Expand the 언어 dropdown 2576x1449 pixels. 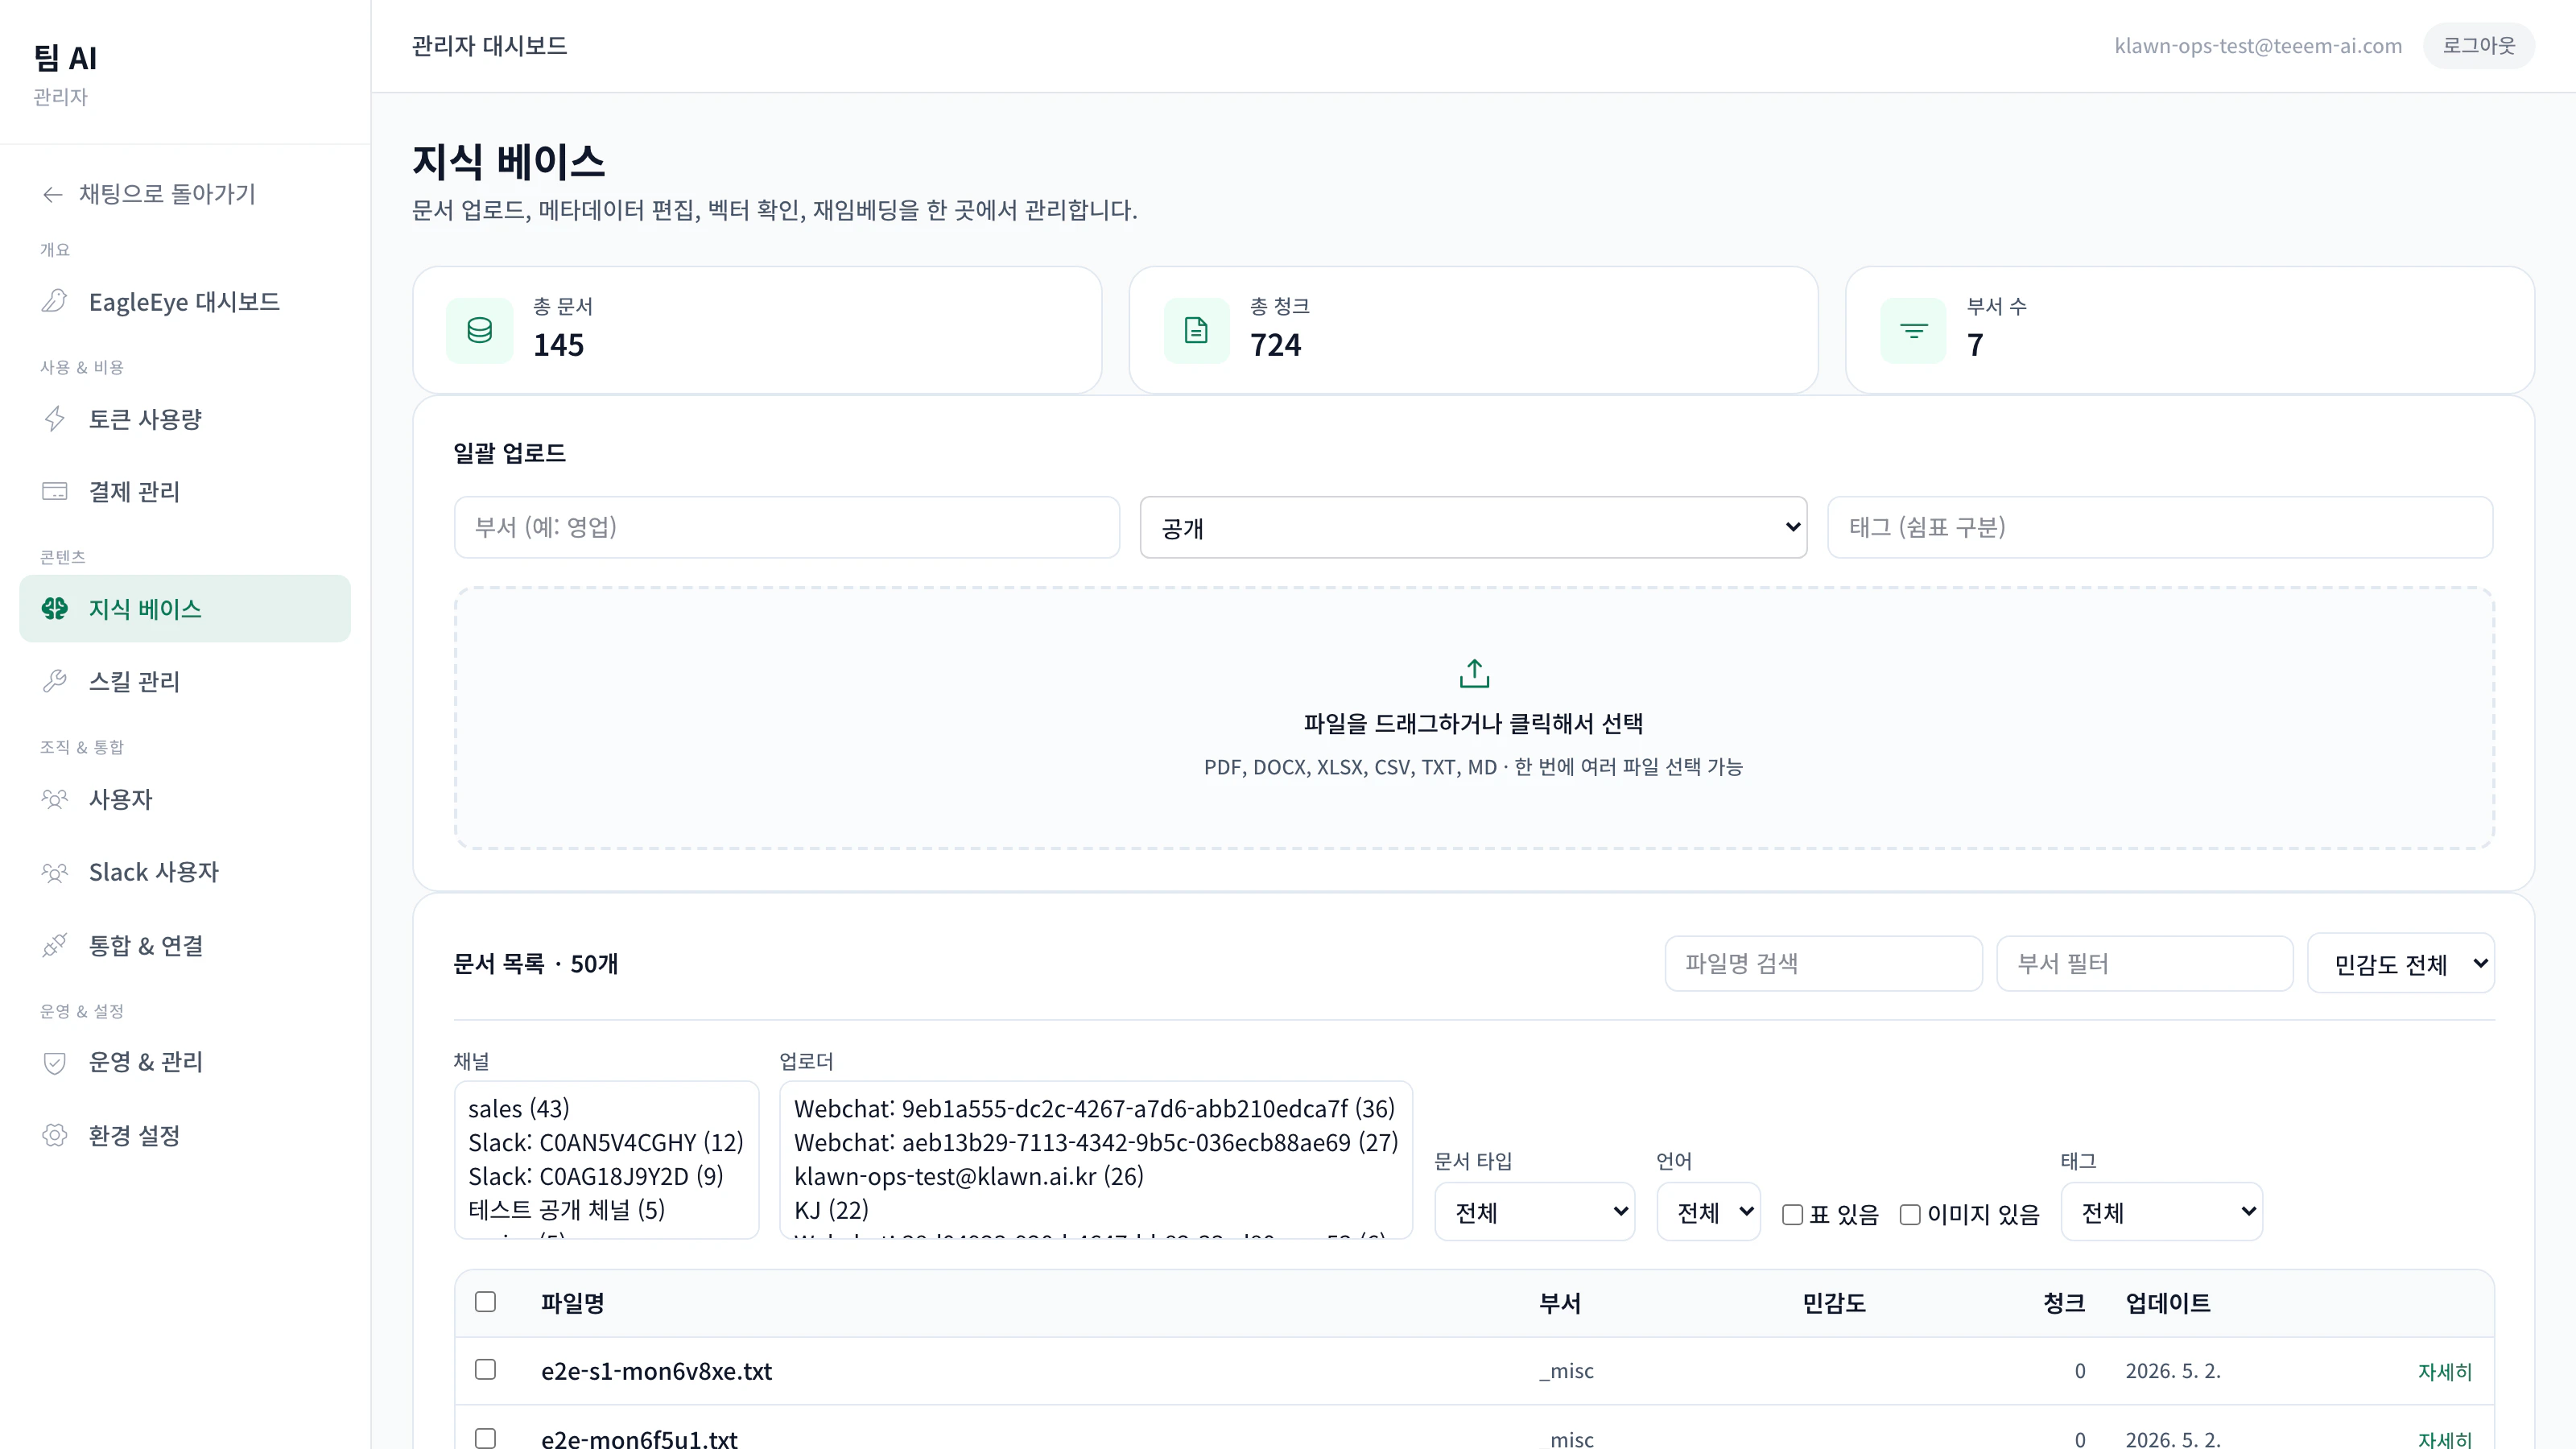pyautogui.click(x=1708, y=1212)
